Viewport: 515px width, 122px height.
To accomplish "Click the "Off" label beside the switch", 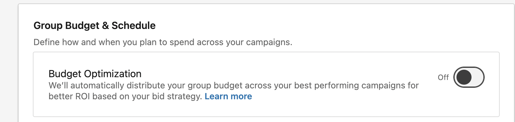I will click(x=443, y=77).
